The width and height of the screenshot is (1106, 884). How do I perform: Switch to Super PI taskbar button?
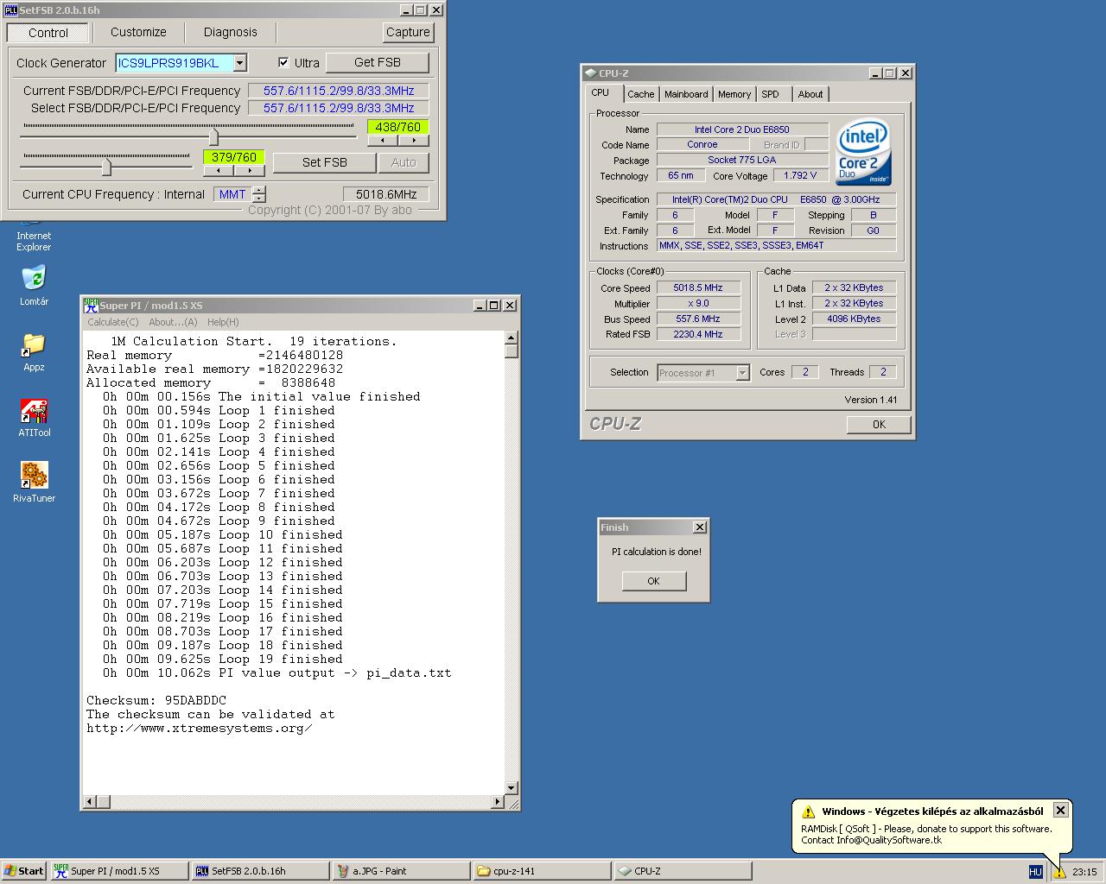click(118, 871)
